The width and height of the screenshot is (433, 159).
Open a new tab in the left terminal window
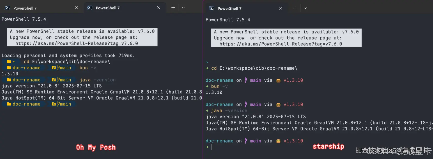(x=173, y=8)
